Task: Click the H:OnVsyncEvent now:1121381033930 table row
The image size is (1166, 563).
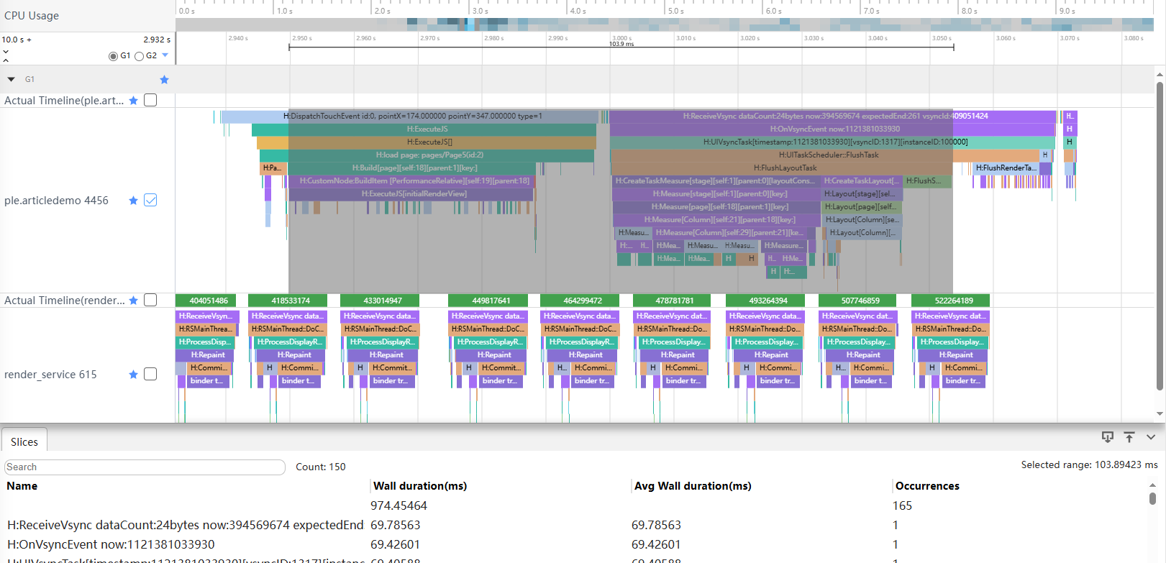Action: (x=575, y=544)
